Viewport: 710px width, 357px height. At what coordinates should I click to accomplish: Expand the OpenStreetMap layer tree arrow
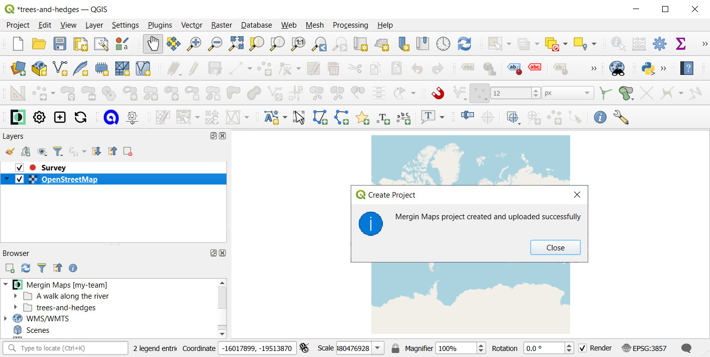point(7,180)
